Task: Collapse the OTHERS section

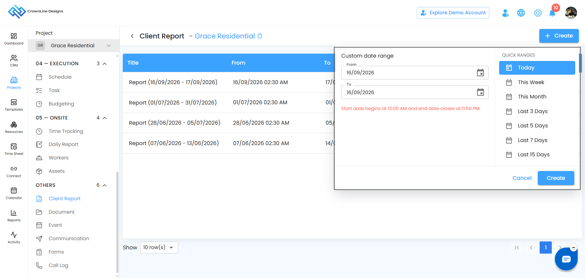Action: tap(105, 185)
